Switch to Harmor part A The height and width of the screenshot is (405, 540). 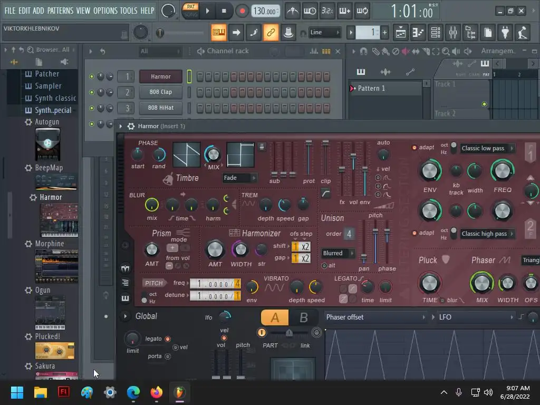[x=275, y=317]
